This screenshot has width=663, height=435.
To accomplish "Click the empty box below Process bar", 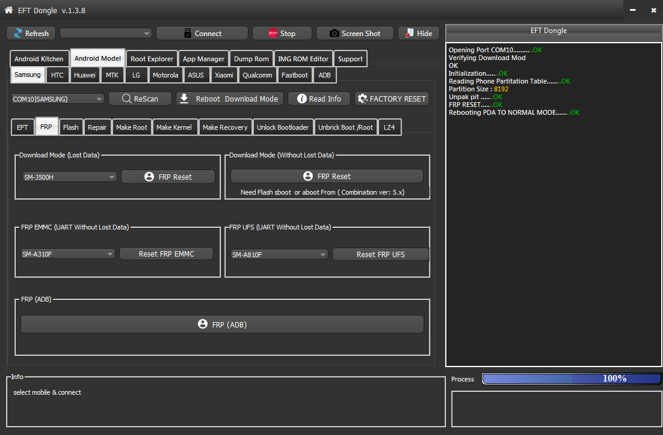I will tap(557, 409).
